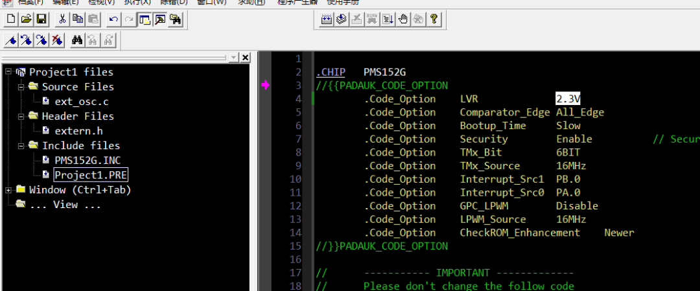Click the hand breakpoint icon

pos(403,19)
